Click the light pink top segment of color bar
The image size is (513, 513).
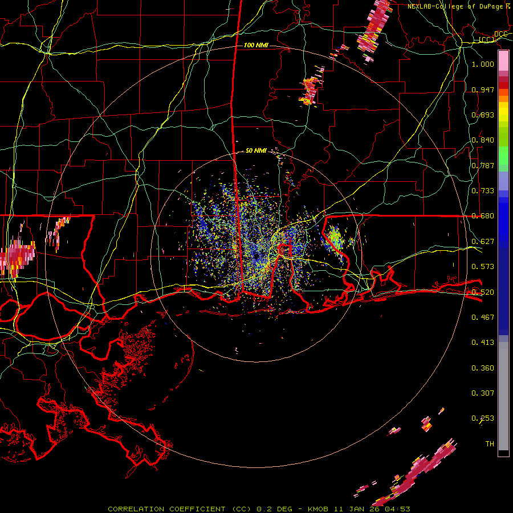point(503,61)
